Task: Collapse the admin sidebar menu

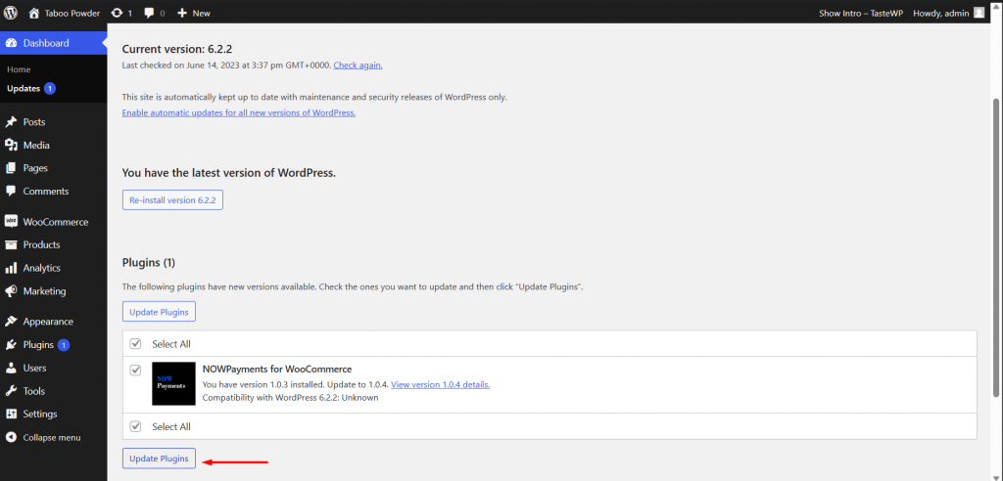Action: click(51, 437)
